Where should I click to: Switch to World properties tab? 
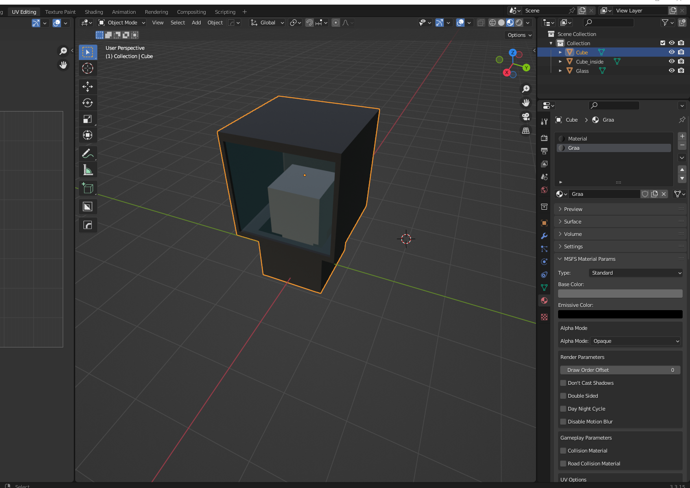pyautogui.click(x=544, y=190)
